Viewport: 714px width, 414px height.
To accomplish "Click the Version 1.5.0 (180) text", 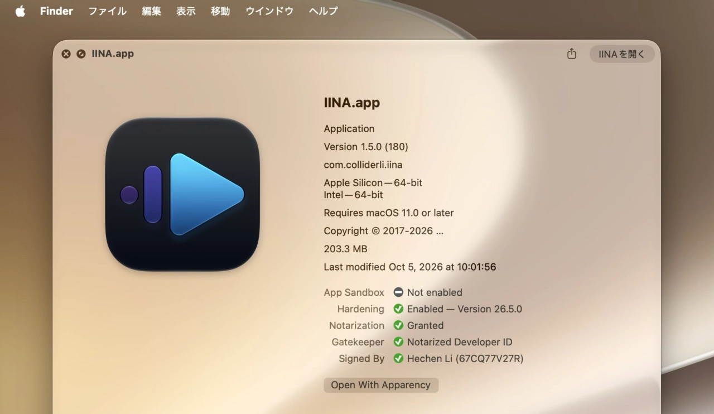I will 366,147.
